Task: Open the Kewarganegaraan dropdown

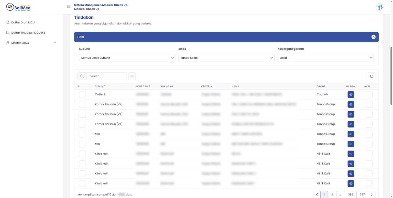Action: coord(325,58)
